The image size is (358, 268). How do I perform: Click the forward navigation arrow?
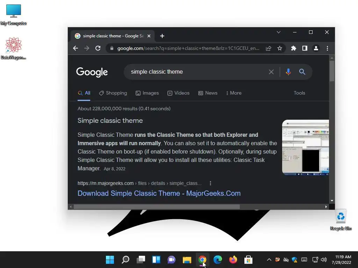coord(87,48)
